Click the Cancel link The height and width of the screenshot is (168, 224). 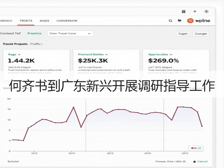pyautogui.click(x=202, y=162)
